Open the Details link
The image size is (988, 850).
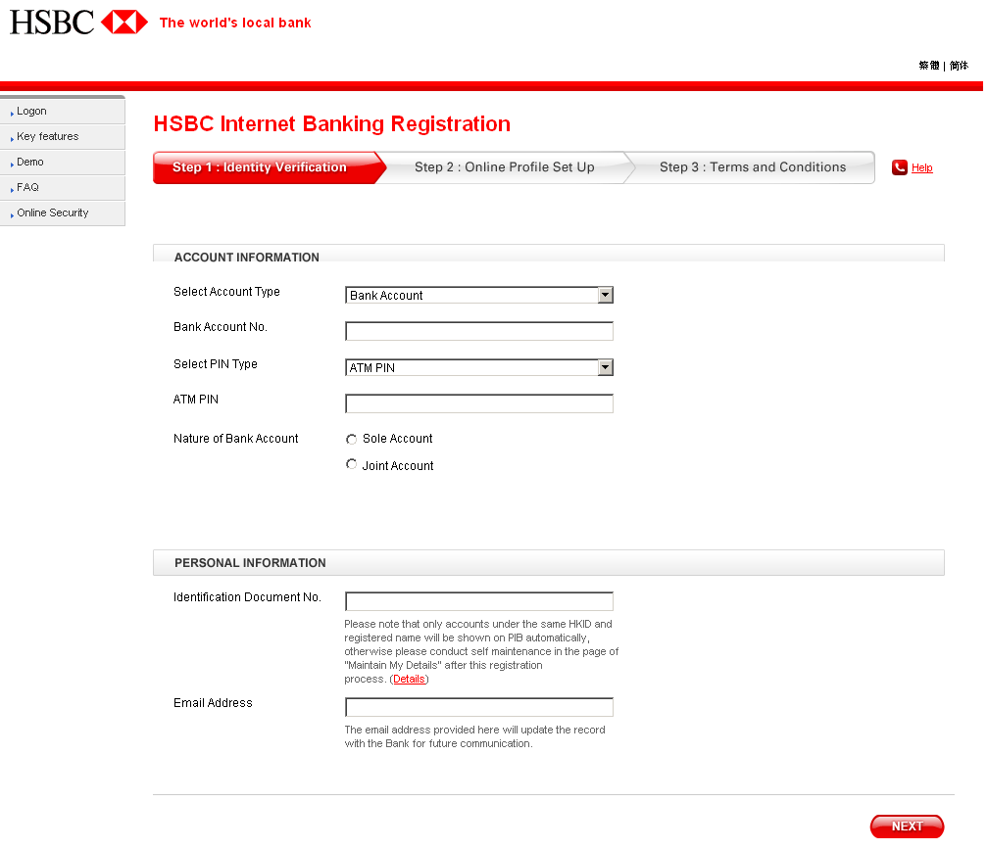tap(409, 679)
